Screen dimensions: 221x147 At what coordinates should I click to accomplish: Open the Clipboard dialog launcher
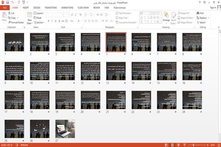[x=24, y=27]
